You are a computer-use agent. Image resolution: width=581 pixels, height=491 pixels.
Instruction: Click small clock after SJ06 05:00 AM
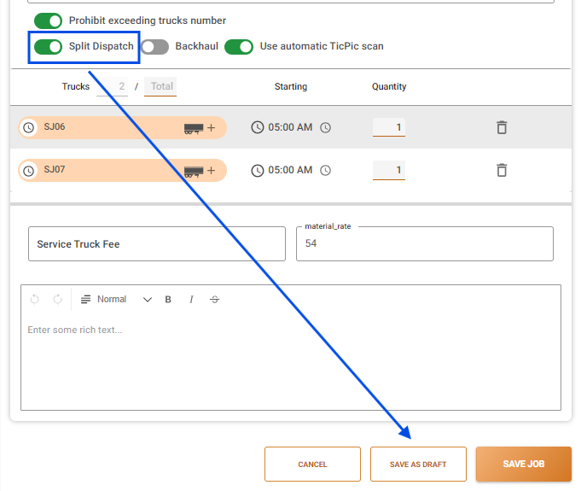pyautogui.click(x=326, y=127)
